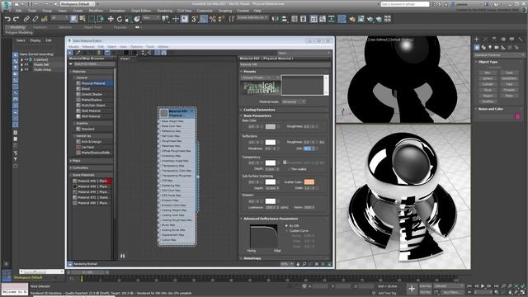Open Slate editor Utilities menu

click(x=163, y=47)
